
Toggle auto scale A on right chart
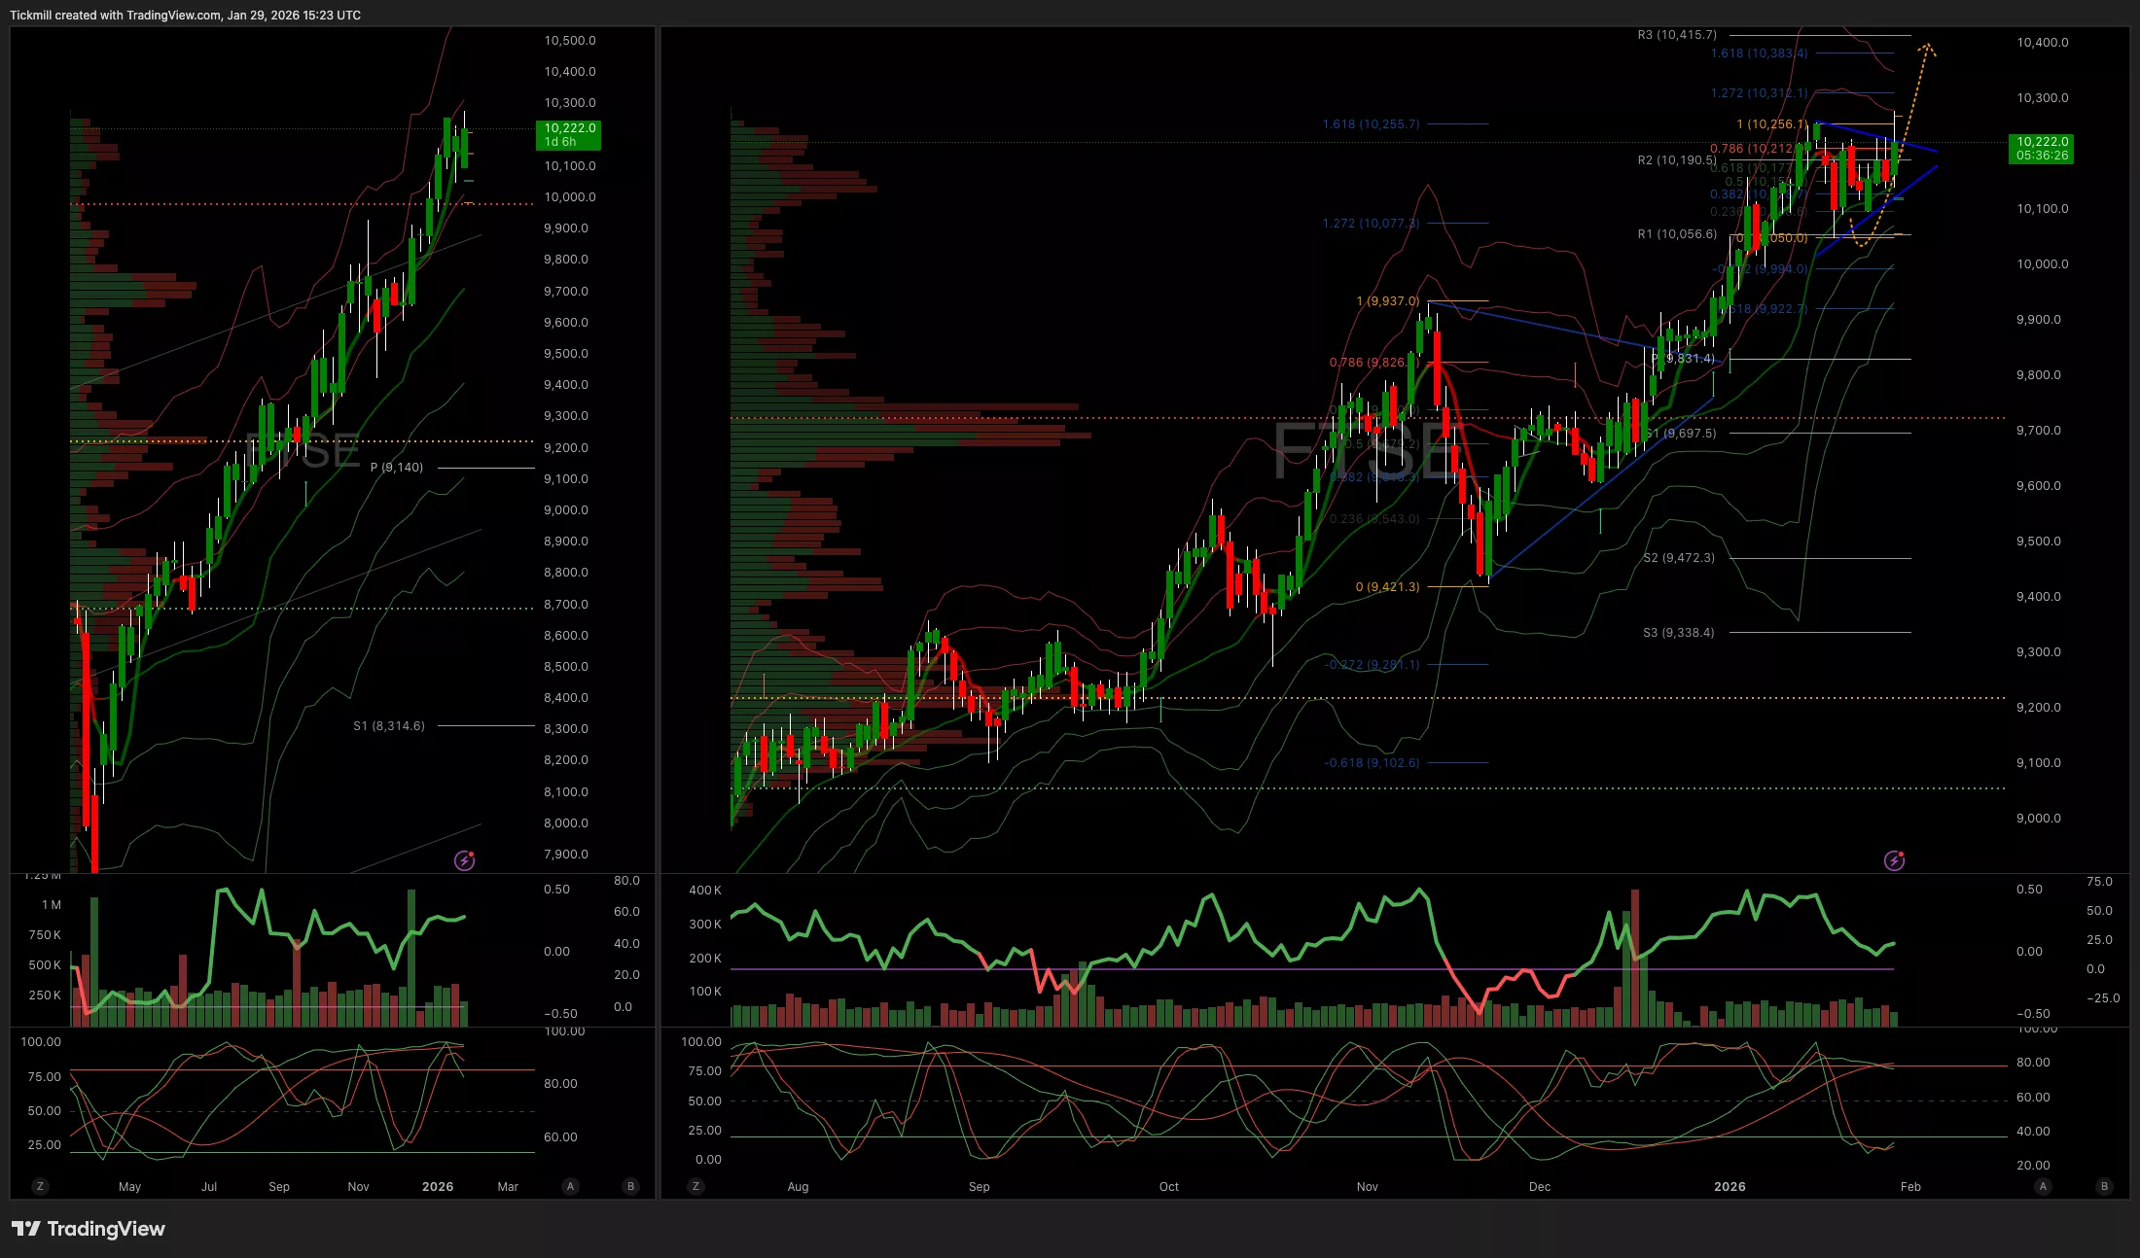[x=2043, y=1186]
